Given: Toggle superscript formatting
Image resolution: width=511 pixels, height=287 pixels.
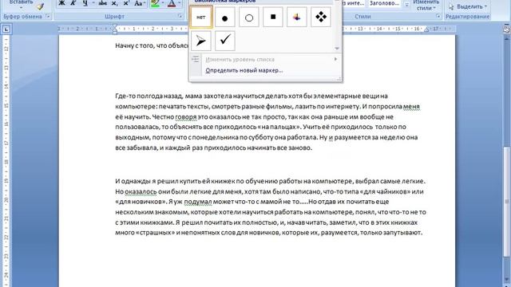Looking at the screenshot, I should [x=126, y=3].
